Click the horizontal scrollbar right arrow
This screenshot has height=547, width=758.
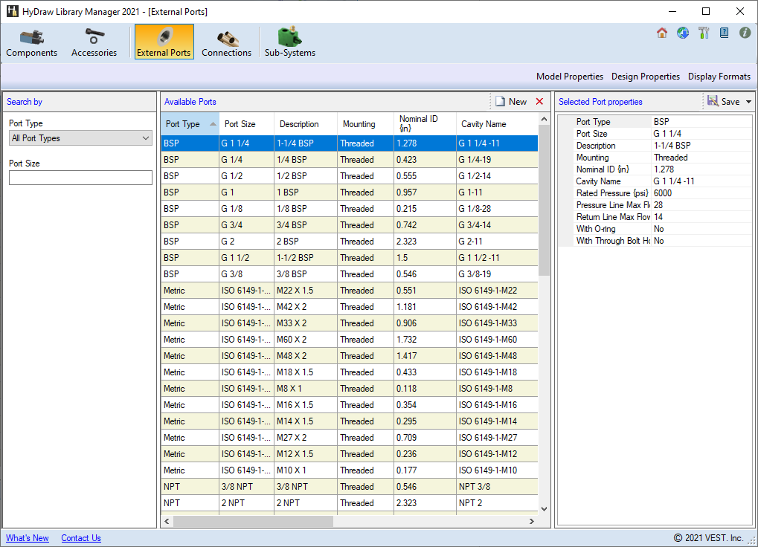click(532, 522)
